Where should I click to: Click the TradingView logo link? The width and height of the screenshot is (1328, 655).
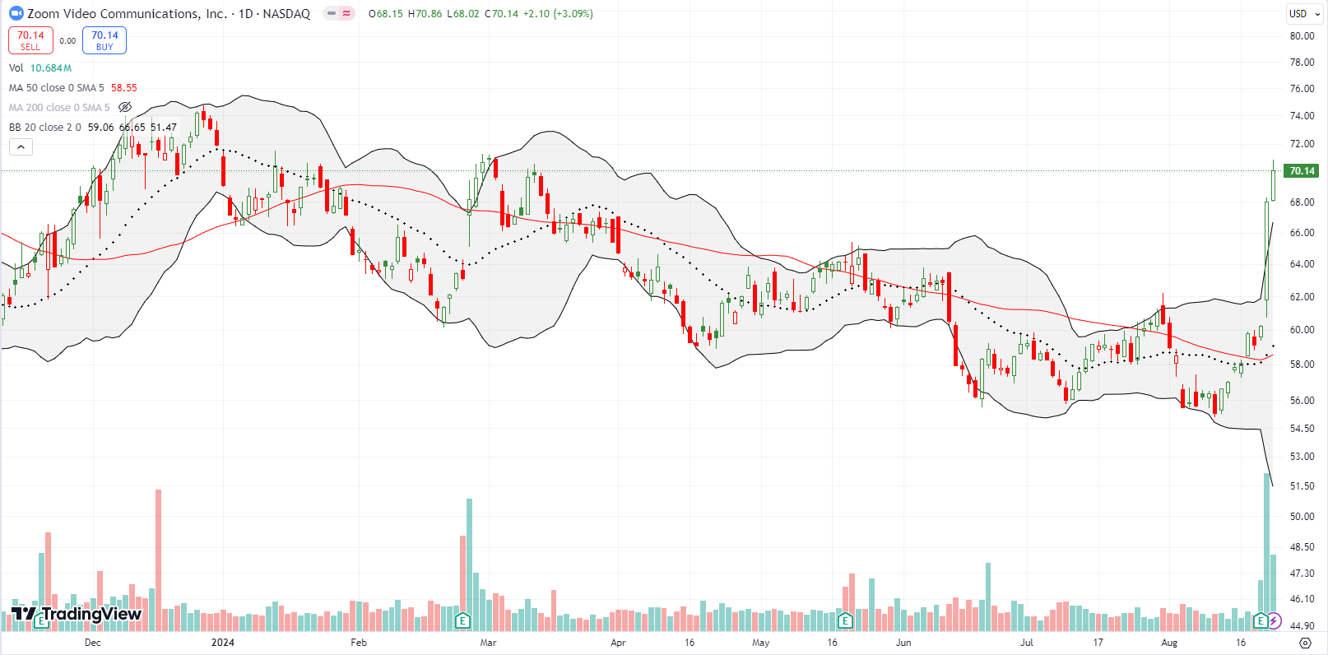click(77, 614)
